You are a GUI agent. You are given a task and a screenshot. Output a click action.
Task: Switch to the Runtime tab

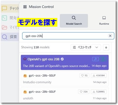(104, 21)
